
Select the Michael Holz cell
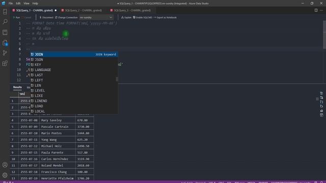[x=58, y=146]
